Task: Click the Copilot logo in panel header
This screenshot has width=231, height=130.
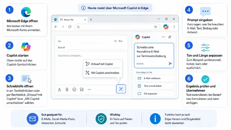Action: click(x=138, y=37)
